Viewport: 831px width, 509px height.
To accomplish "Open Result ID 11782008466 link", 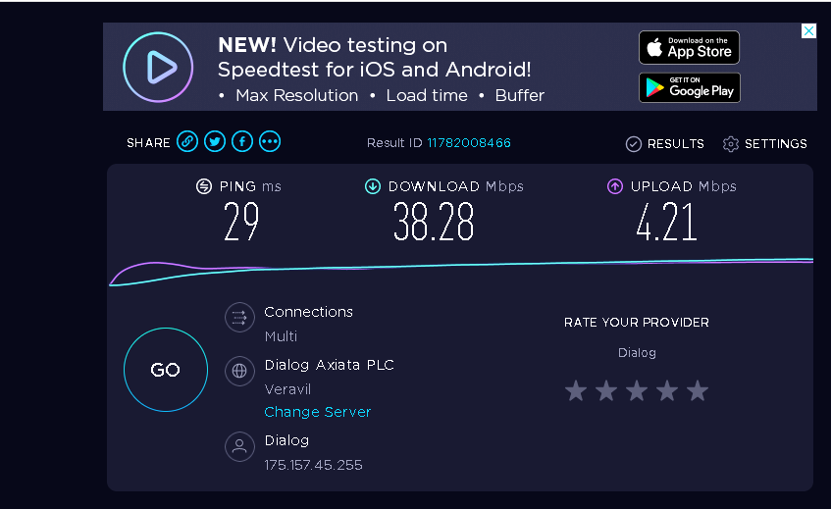I will pyautogui.click(x=469, y=143).
